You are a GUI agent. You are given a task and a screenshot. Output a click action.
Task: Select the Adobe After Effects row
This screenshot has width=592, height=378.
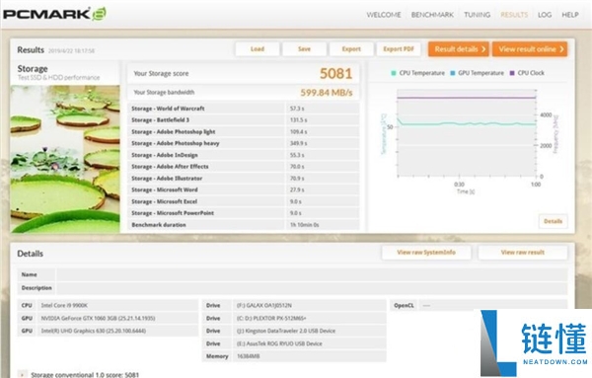pyautogui.click(x=244, y=167)
